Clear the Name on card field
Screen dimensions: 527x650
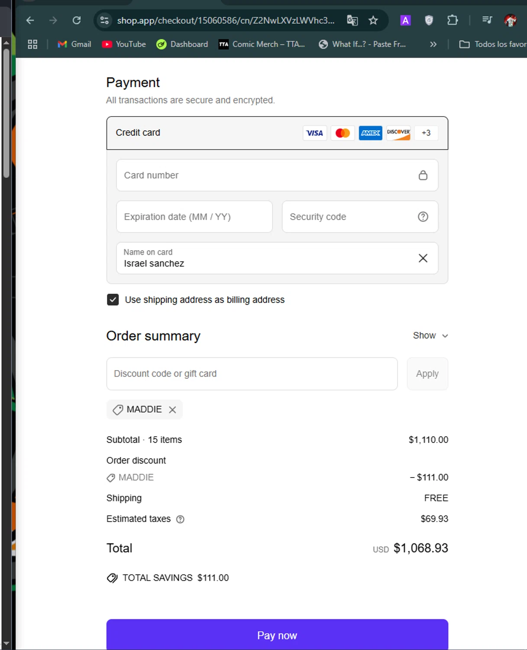pyautogui.click(x=423, y=258)
